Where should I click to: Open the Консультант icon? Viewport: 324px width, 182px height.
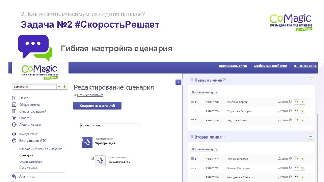point(14,134)
